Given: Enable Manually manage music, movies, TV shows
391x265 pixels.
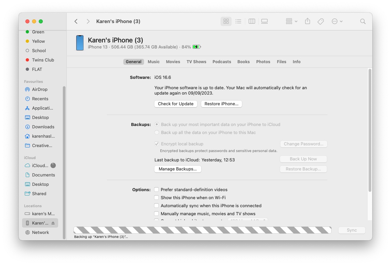Looking at the screenshot, I should 156,214.
